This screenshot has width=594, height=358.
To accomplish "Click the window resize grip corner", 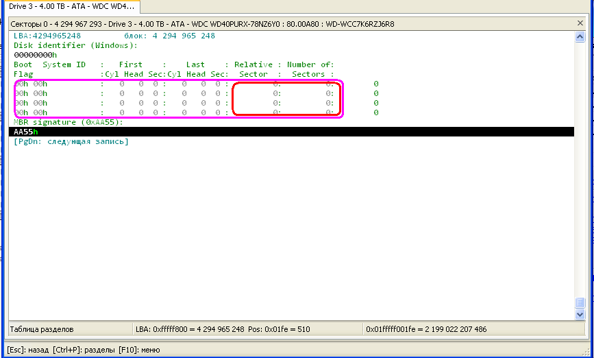I will pos(587,351).
